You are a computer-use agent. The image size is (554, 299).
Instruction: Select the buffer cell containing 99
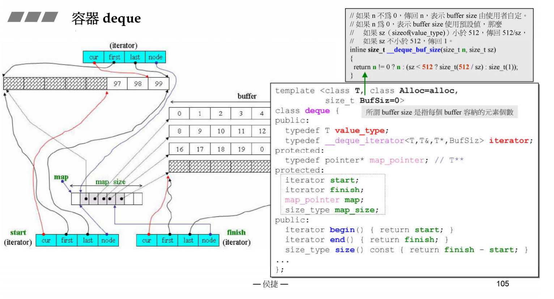click(159, 84)
